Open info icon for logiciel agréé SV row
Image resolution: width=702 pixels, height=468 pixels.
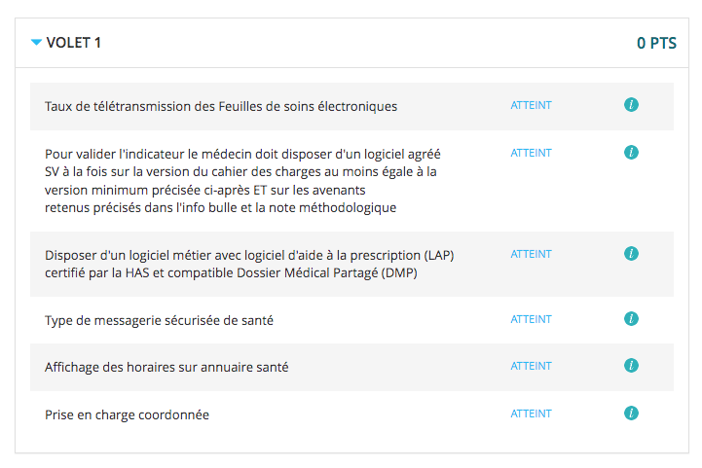631,152
